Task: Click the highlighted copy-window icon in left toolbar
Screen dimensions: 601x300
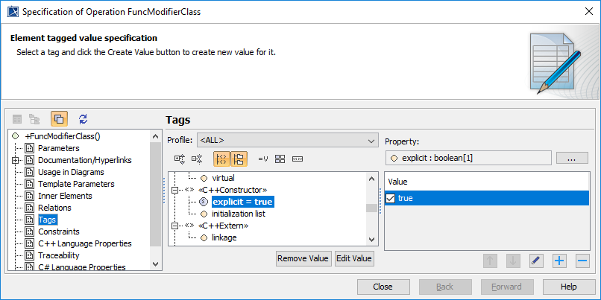Action: pyautogui.click(x=59, y=119)
